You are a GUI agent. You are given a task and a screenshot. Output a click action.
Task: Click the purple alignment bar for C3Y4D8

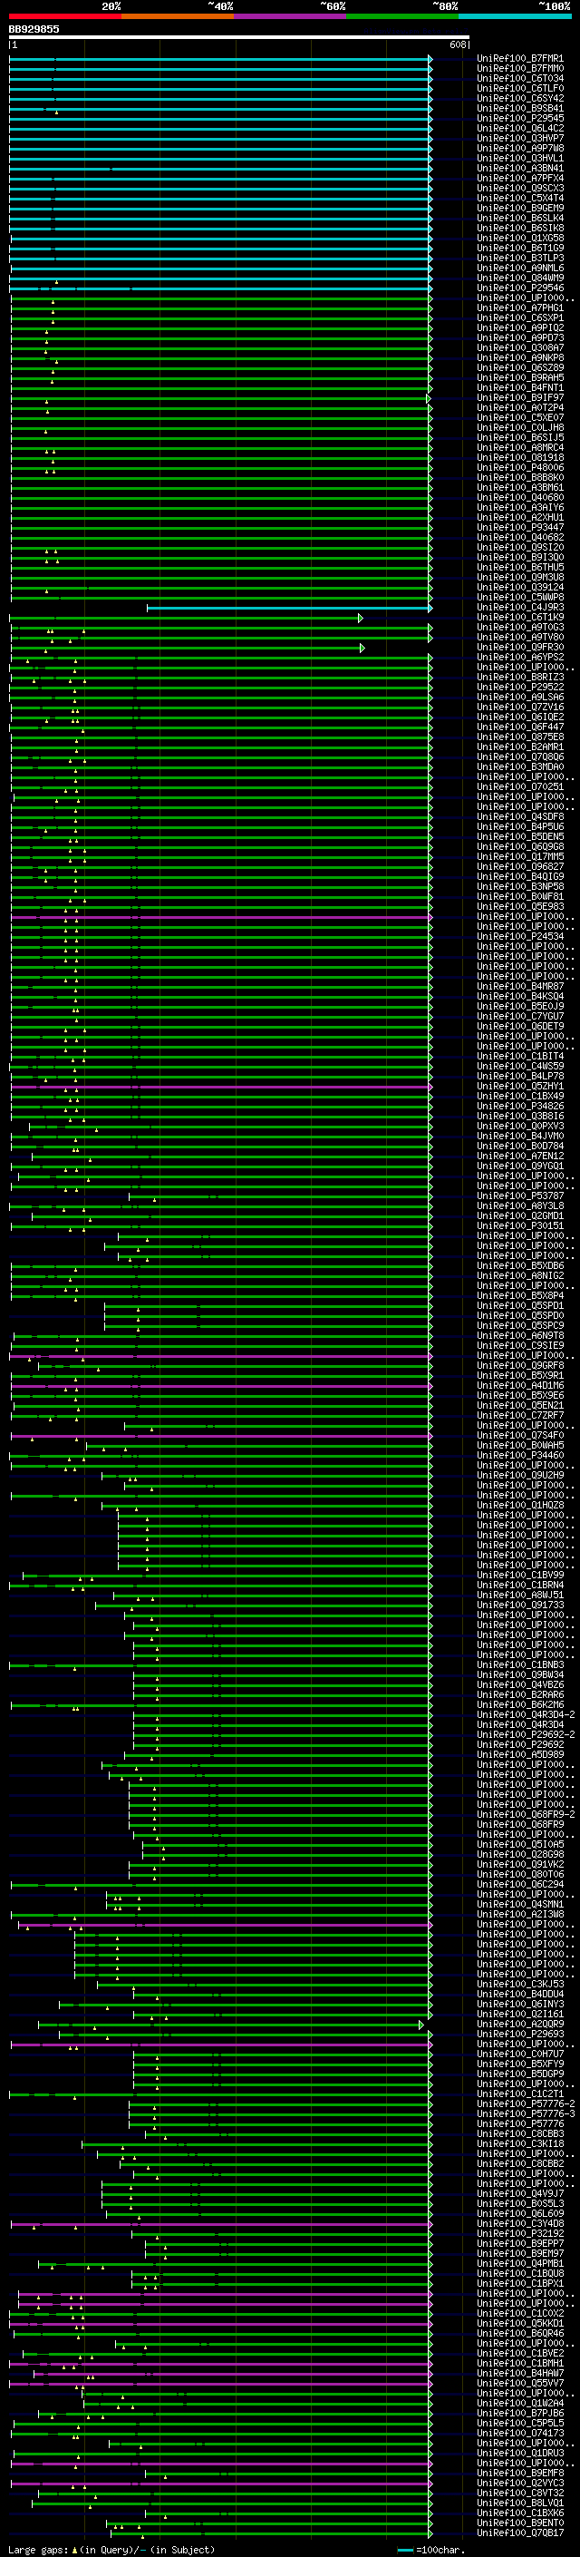[221, 2223]
